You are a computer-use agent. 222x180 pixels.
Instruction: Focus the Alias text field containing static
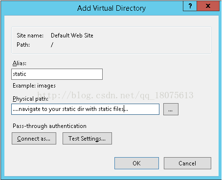(57, 74)
